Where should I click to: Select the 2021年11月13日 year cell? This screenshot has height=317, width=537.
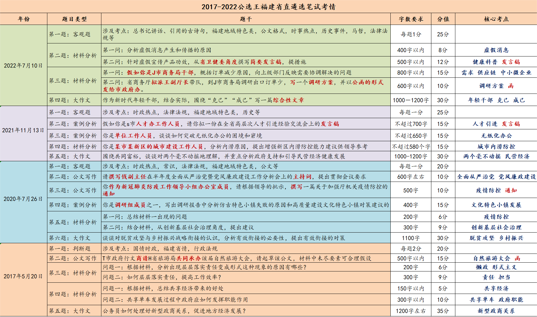click(x=24, y=130)
